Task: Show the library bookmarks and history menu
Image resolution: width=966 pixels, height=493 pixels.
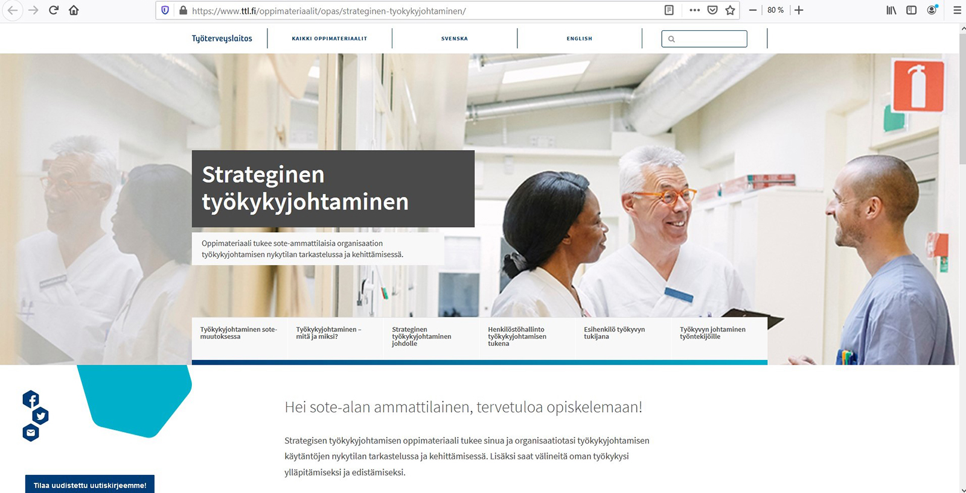Action: pos(891,10)
